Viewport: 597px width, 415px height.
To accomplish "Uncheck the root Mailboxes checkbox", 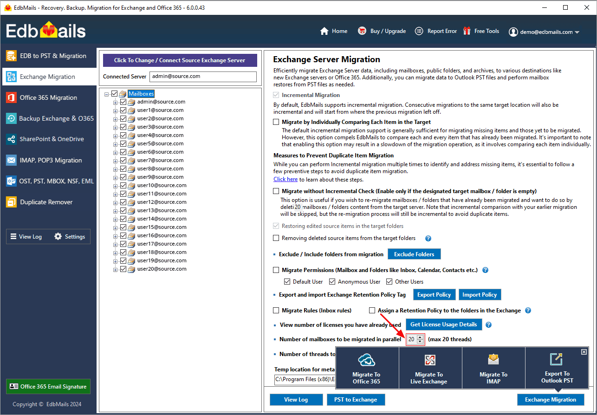I will point(115,94).
